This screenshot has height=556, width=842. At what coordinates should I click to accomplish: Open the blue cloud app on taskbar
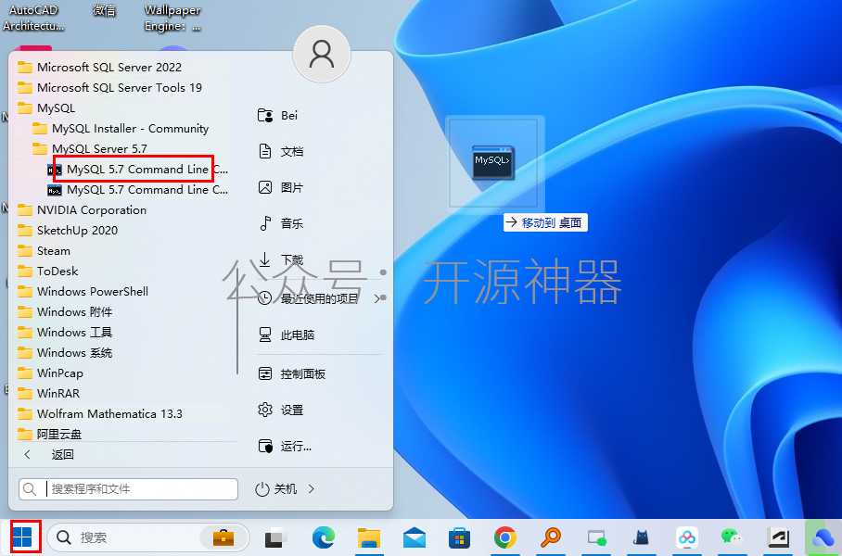click(823, 537)
